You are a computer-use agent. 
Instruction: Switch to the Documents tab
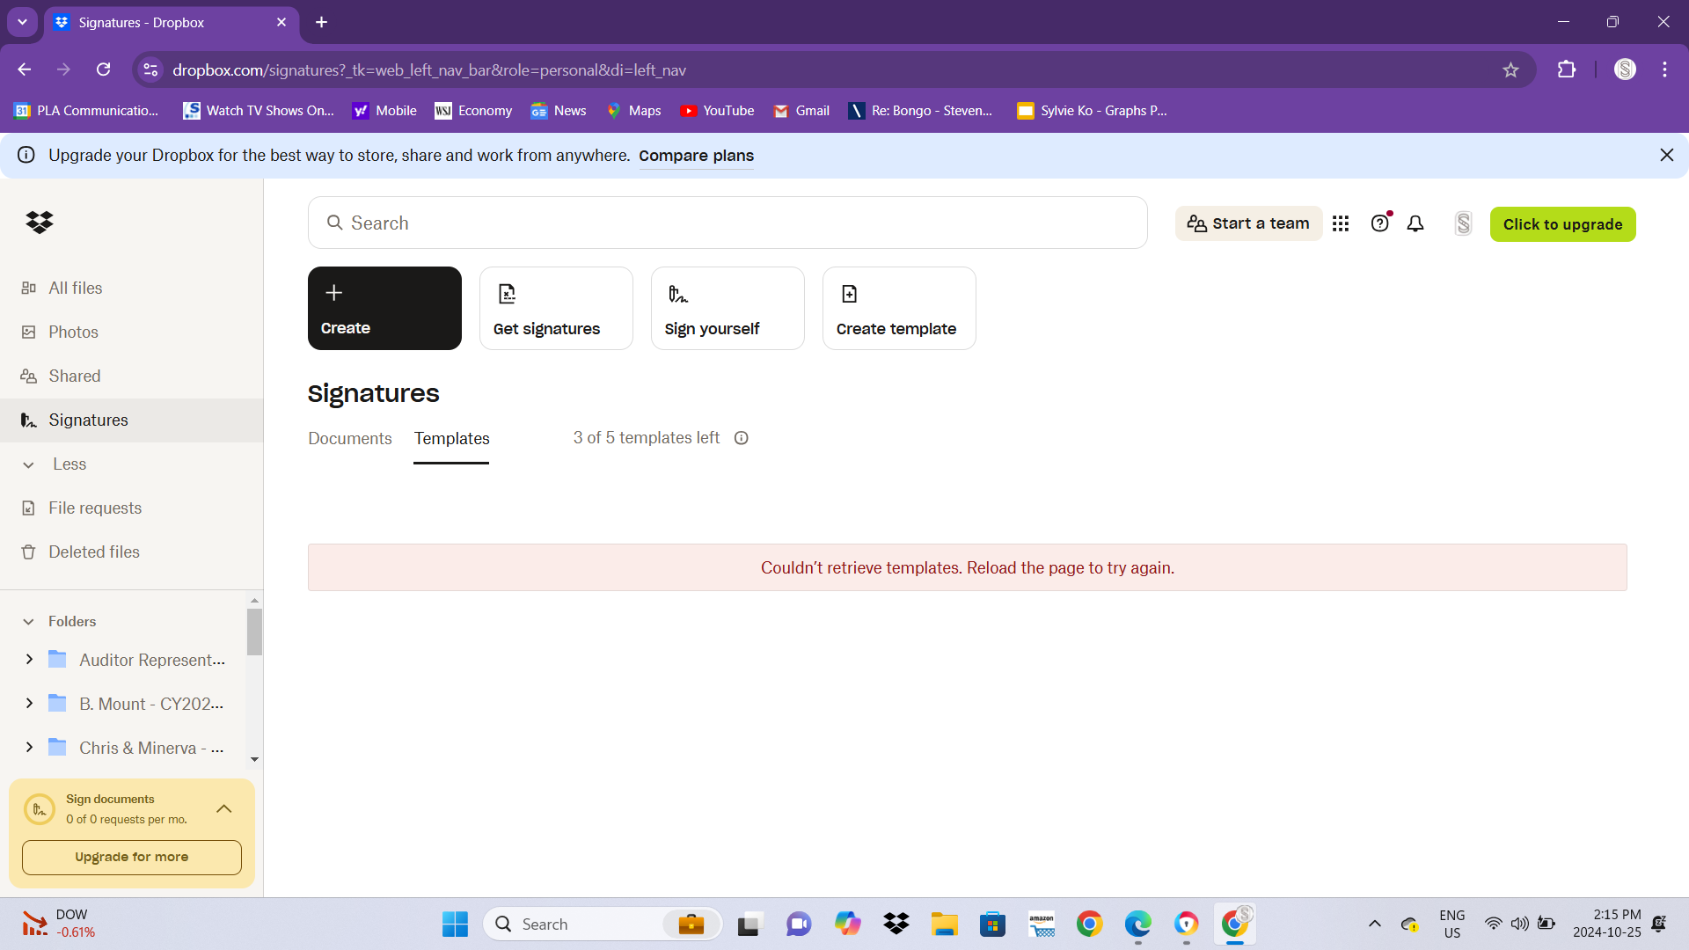[350, 438]
